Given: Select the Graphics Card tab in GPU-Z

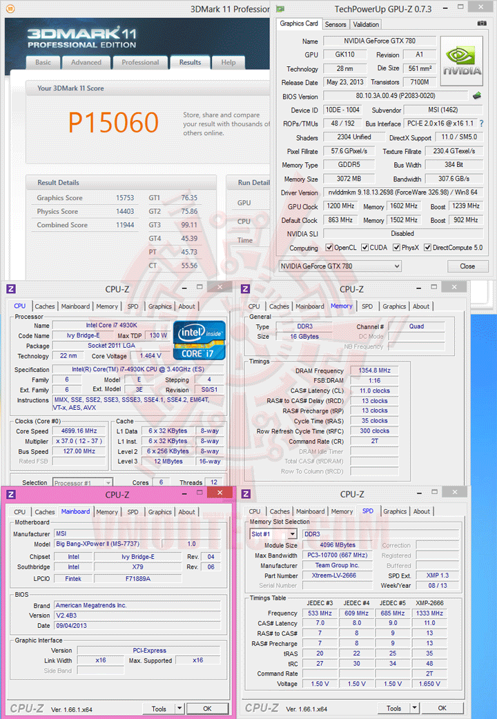Looking at the screenshot, I should (x=299, y=23).
